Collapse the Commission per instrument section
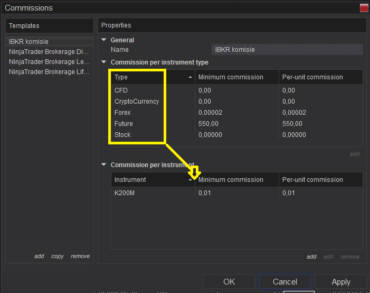 click(103, 164)
